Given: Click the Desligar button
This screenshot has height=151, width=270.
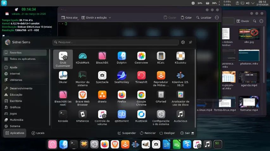Looking at the screenshot, I should coord(167,133).
